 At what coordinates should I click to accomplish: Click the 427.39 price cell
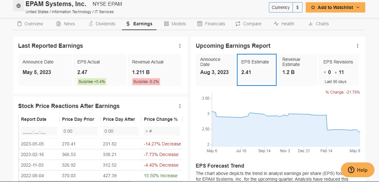(x=110, y=176)
